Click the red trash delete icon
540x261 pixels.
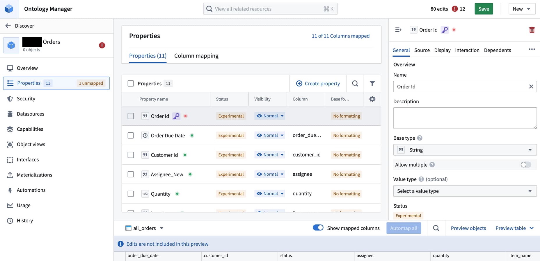point(532,30)
